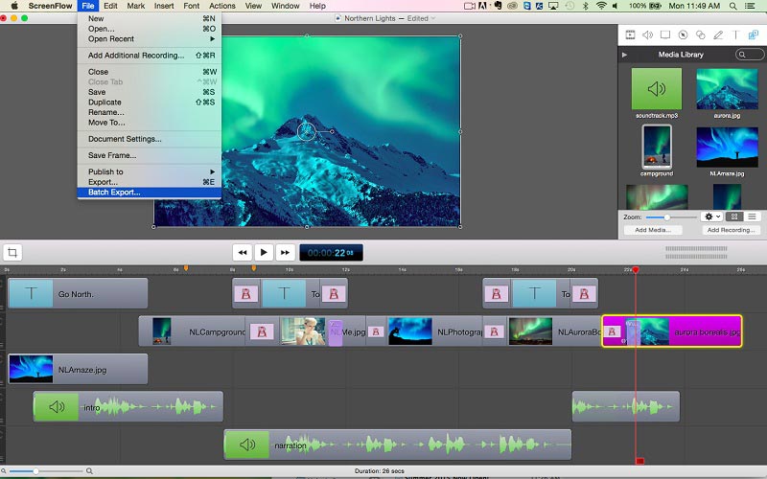This screenshot has height=479, width=767.
Task: Select the aurora.jpg thumbnail in Media Library
Action: [728, 89]
